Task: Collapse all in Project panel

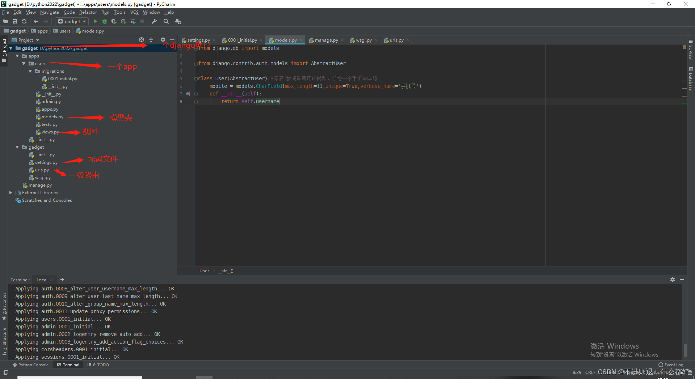Action: pos(151,40)
